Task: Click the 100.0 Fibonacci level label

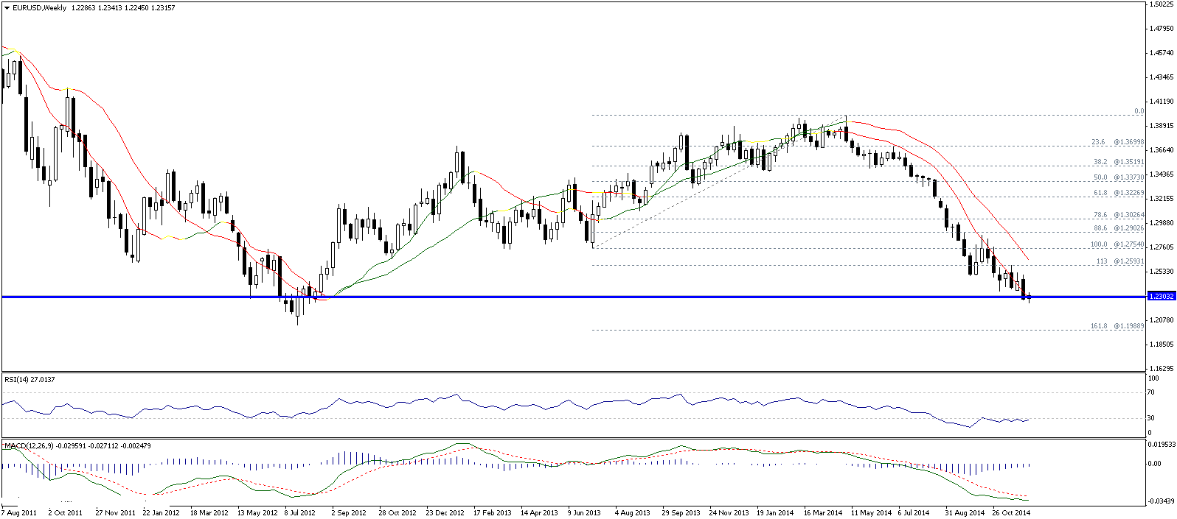Action: pos(1117,244)
